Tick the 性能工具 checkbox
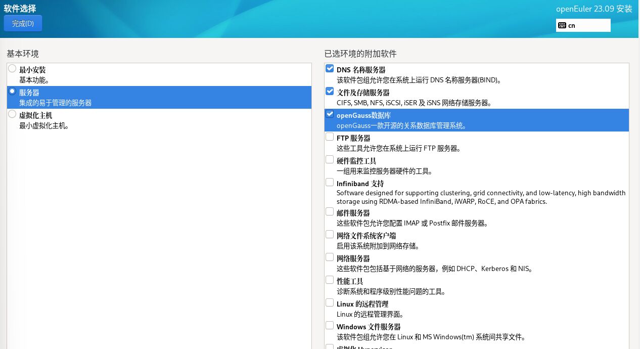 [x=330, y=280]
